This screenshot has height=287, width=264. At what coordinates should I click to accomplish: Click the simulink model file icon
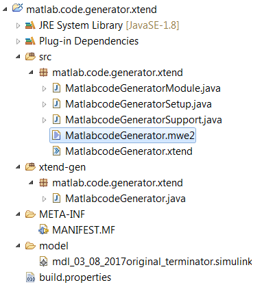tap(43, 262)
